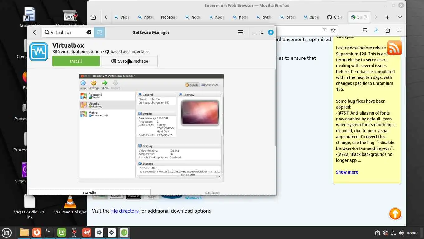This screenshot has width=424, height=239.
Task: Expand the list all tabs dropdown
Action: pos(400,17)
